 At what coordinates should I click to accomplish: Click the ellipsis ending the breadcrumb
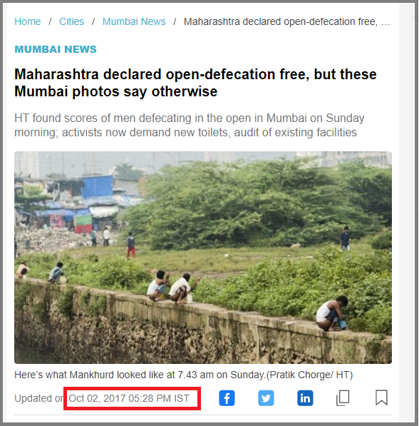[386, 21]
